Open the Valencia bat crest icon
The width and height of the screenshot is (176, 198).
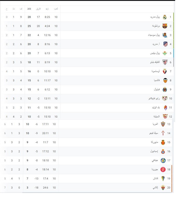click(x=165, y=80)
